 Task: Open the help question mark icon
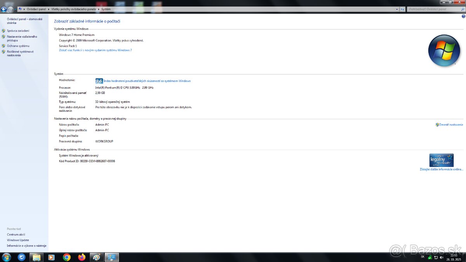pyautogui.click(x=463, y=16)
